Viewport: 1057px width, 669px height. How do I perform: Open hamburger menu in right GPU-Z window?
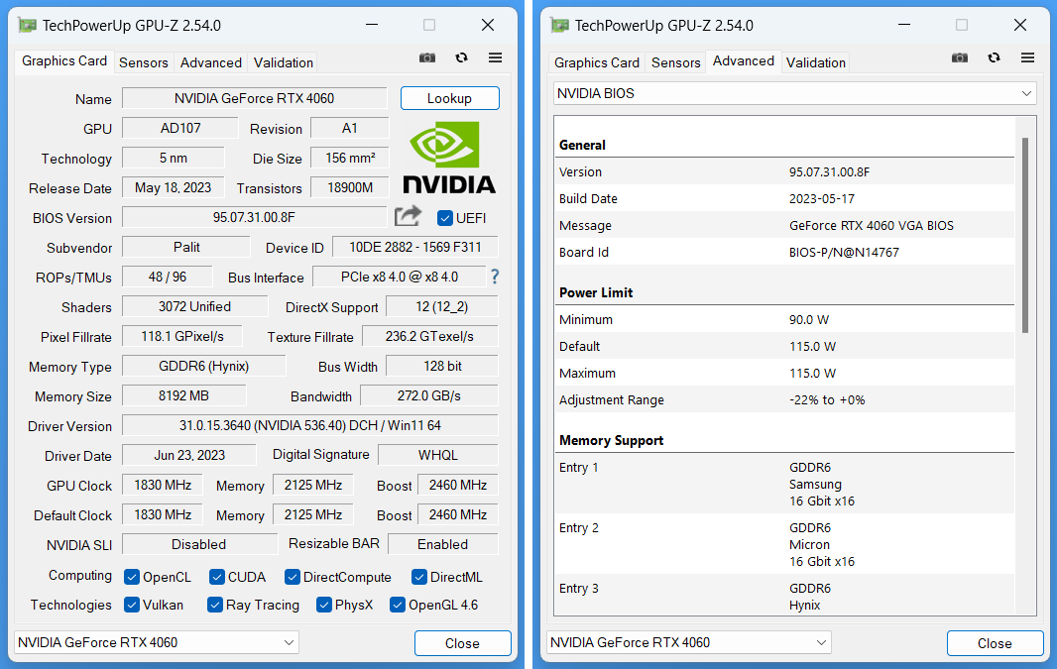click(1028, 57)
